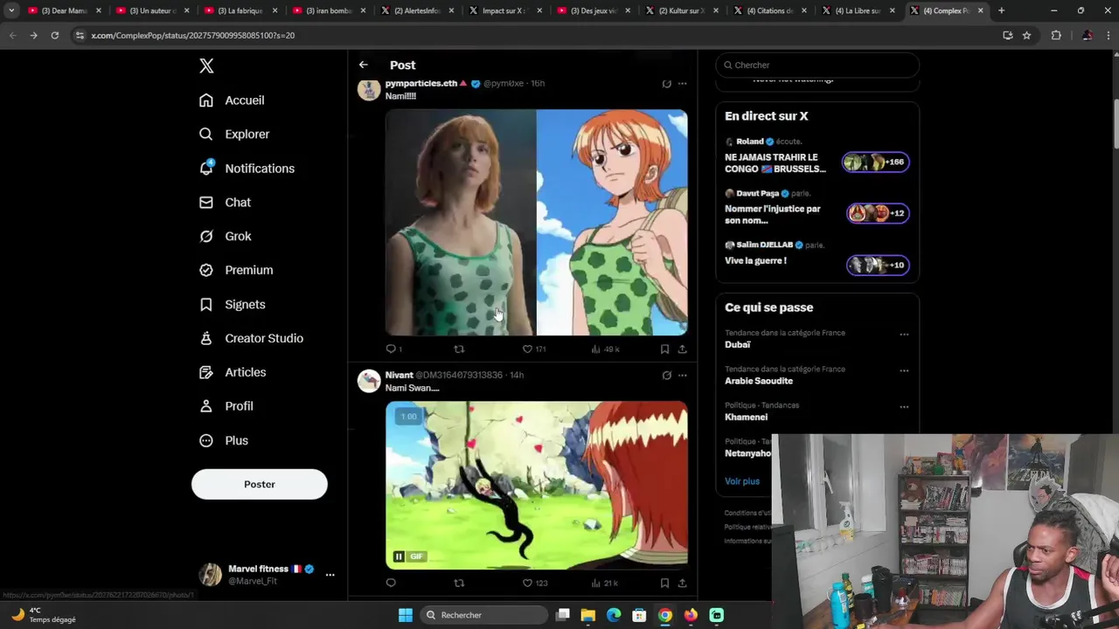1119x629 pixels.
Task: Share the Nivant post
Action: pos(682,583)
